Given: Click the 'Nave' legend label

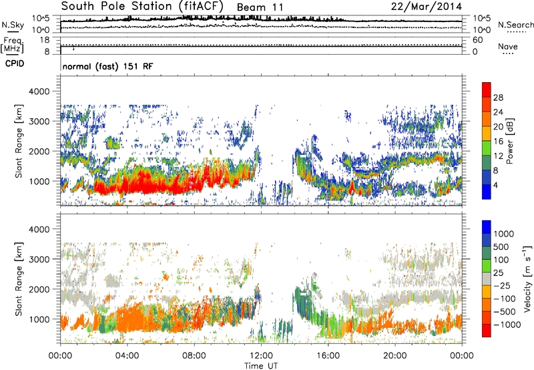Looking at the screenshot, I should coord(508,46).
